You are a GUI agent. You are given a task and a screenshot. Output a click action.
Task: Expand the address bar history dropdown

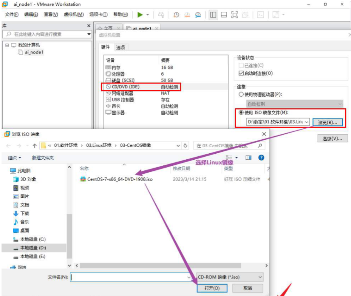click(178, 146)
